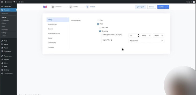Screen dimensions: 196x95
Task: Click the Tools wrench icon
Action: click(2, 66)
